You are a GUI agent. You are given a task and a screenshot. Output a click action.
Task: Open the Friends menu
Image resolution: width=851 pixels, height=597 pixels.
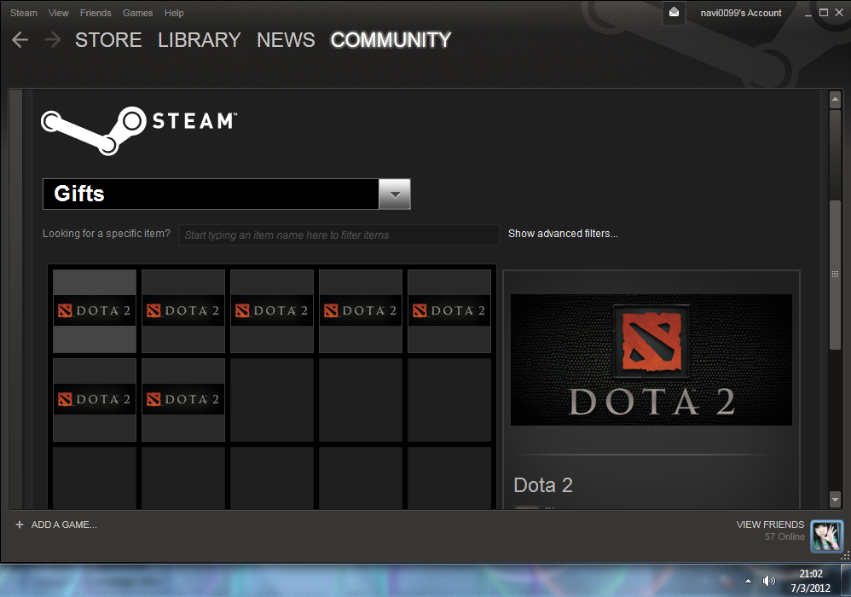pos(96,13)
